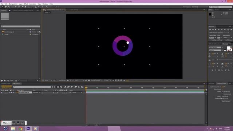
Task: Hide the Render Logo layer eye toggle
Action: (1, 92)
